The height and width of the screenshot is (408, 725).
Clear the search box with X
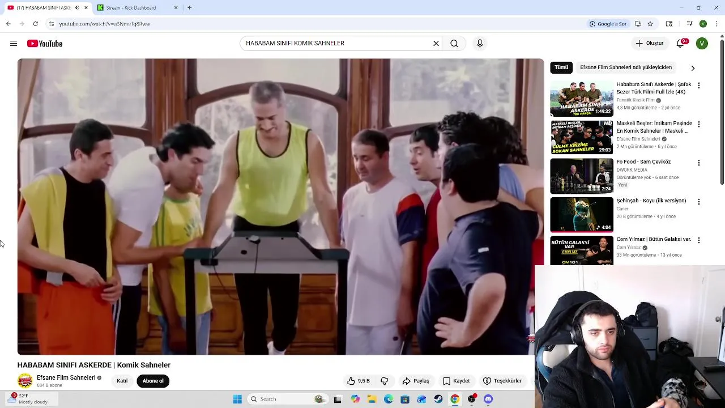point(436,44)
